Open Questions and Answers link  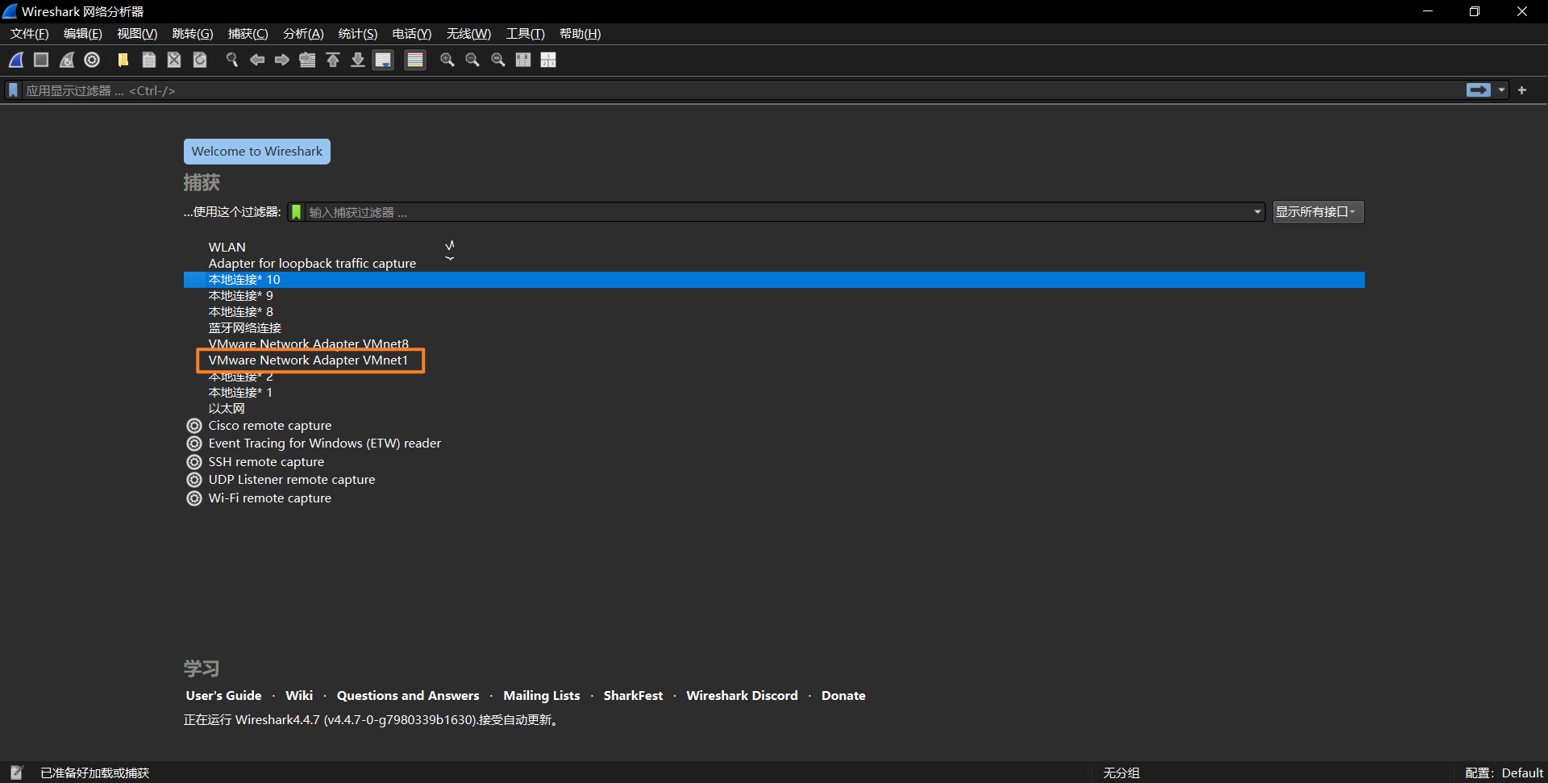408,695
